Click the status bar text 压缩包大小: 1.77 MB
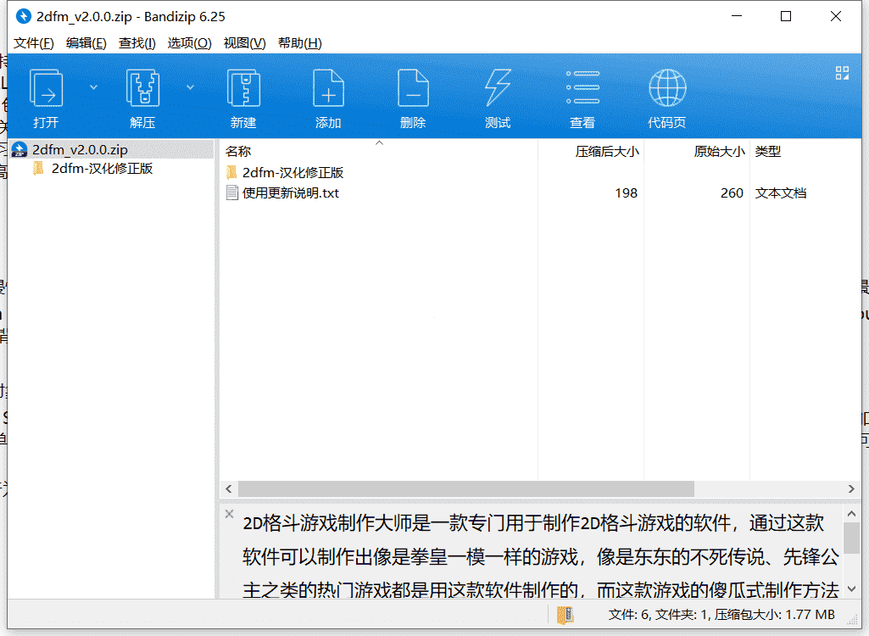Viewport: 869px width, 636px height. pyautogui.click(x=774, y=614)
